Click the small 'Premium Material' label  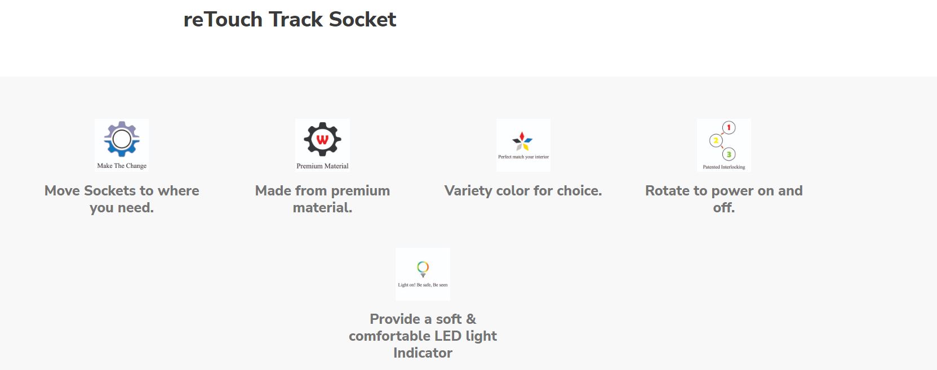click(x=322, y=166)
